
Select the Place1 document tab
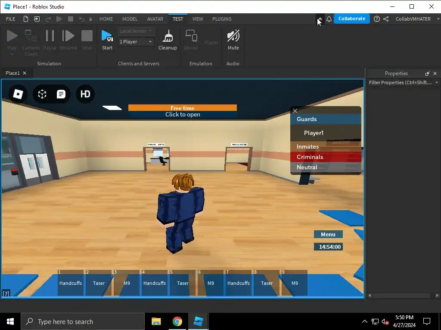12,73
